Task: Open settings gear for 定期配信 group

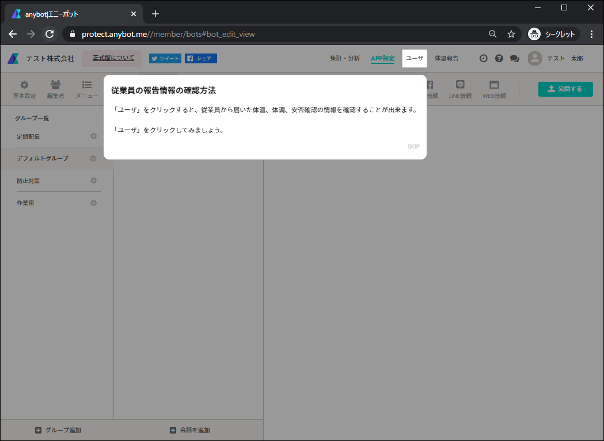Action: pyautogui.click(x=93, y=136)
